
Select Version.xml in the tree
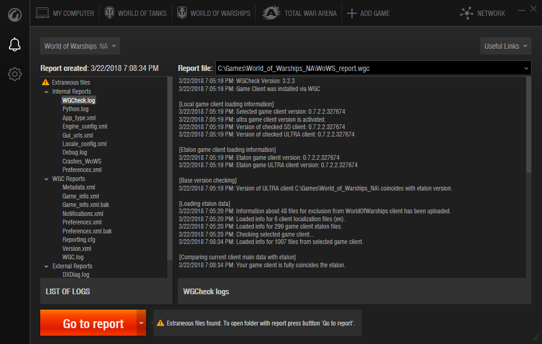click(77, 249)
